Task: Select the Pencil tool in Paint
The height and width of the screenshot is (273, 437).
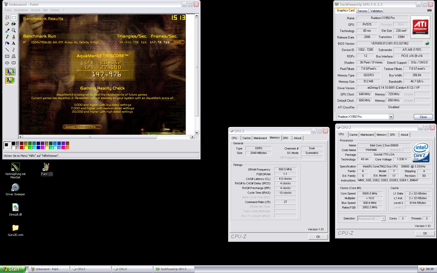Action: tap(7, 37)
